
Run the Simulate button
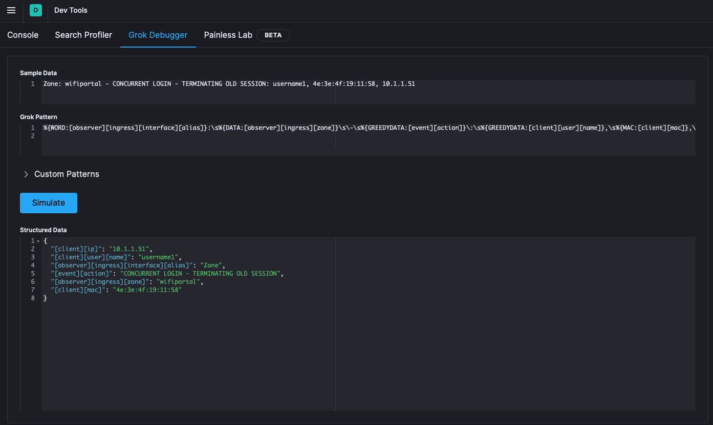(49, 203)
